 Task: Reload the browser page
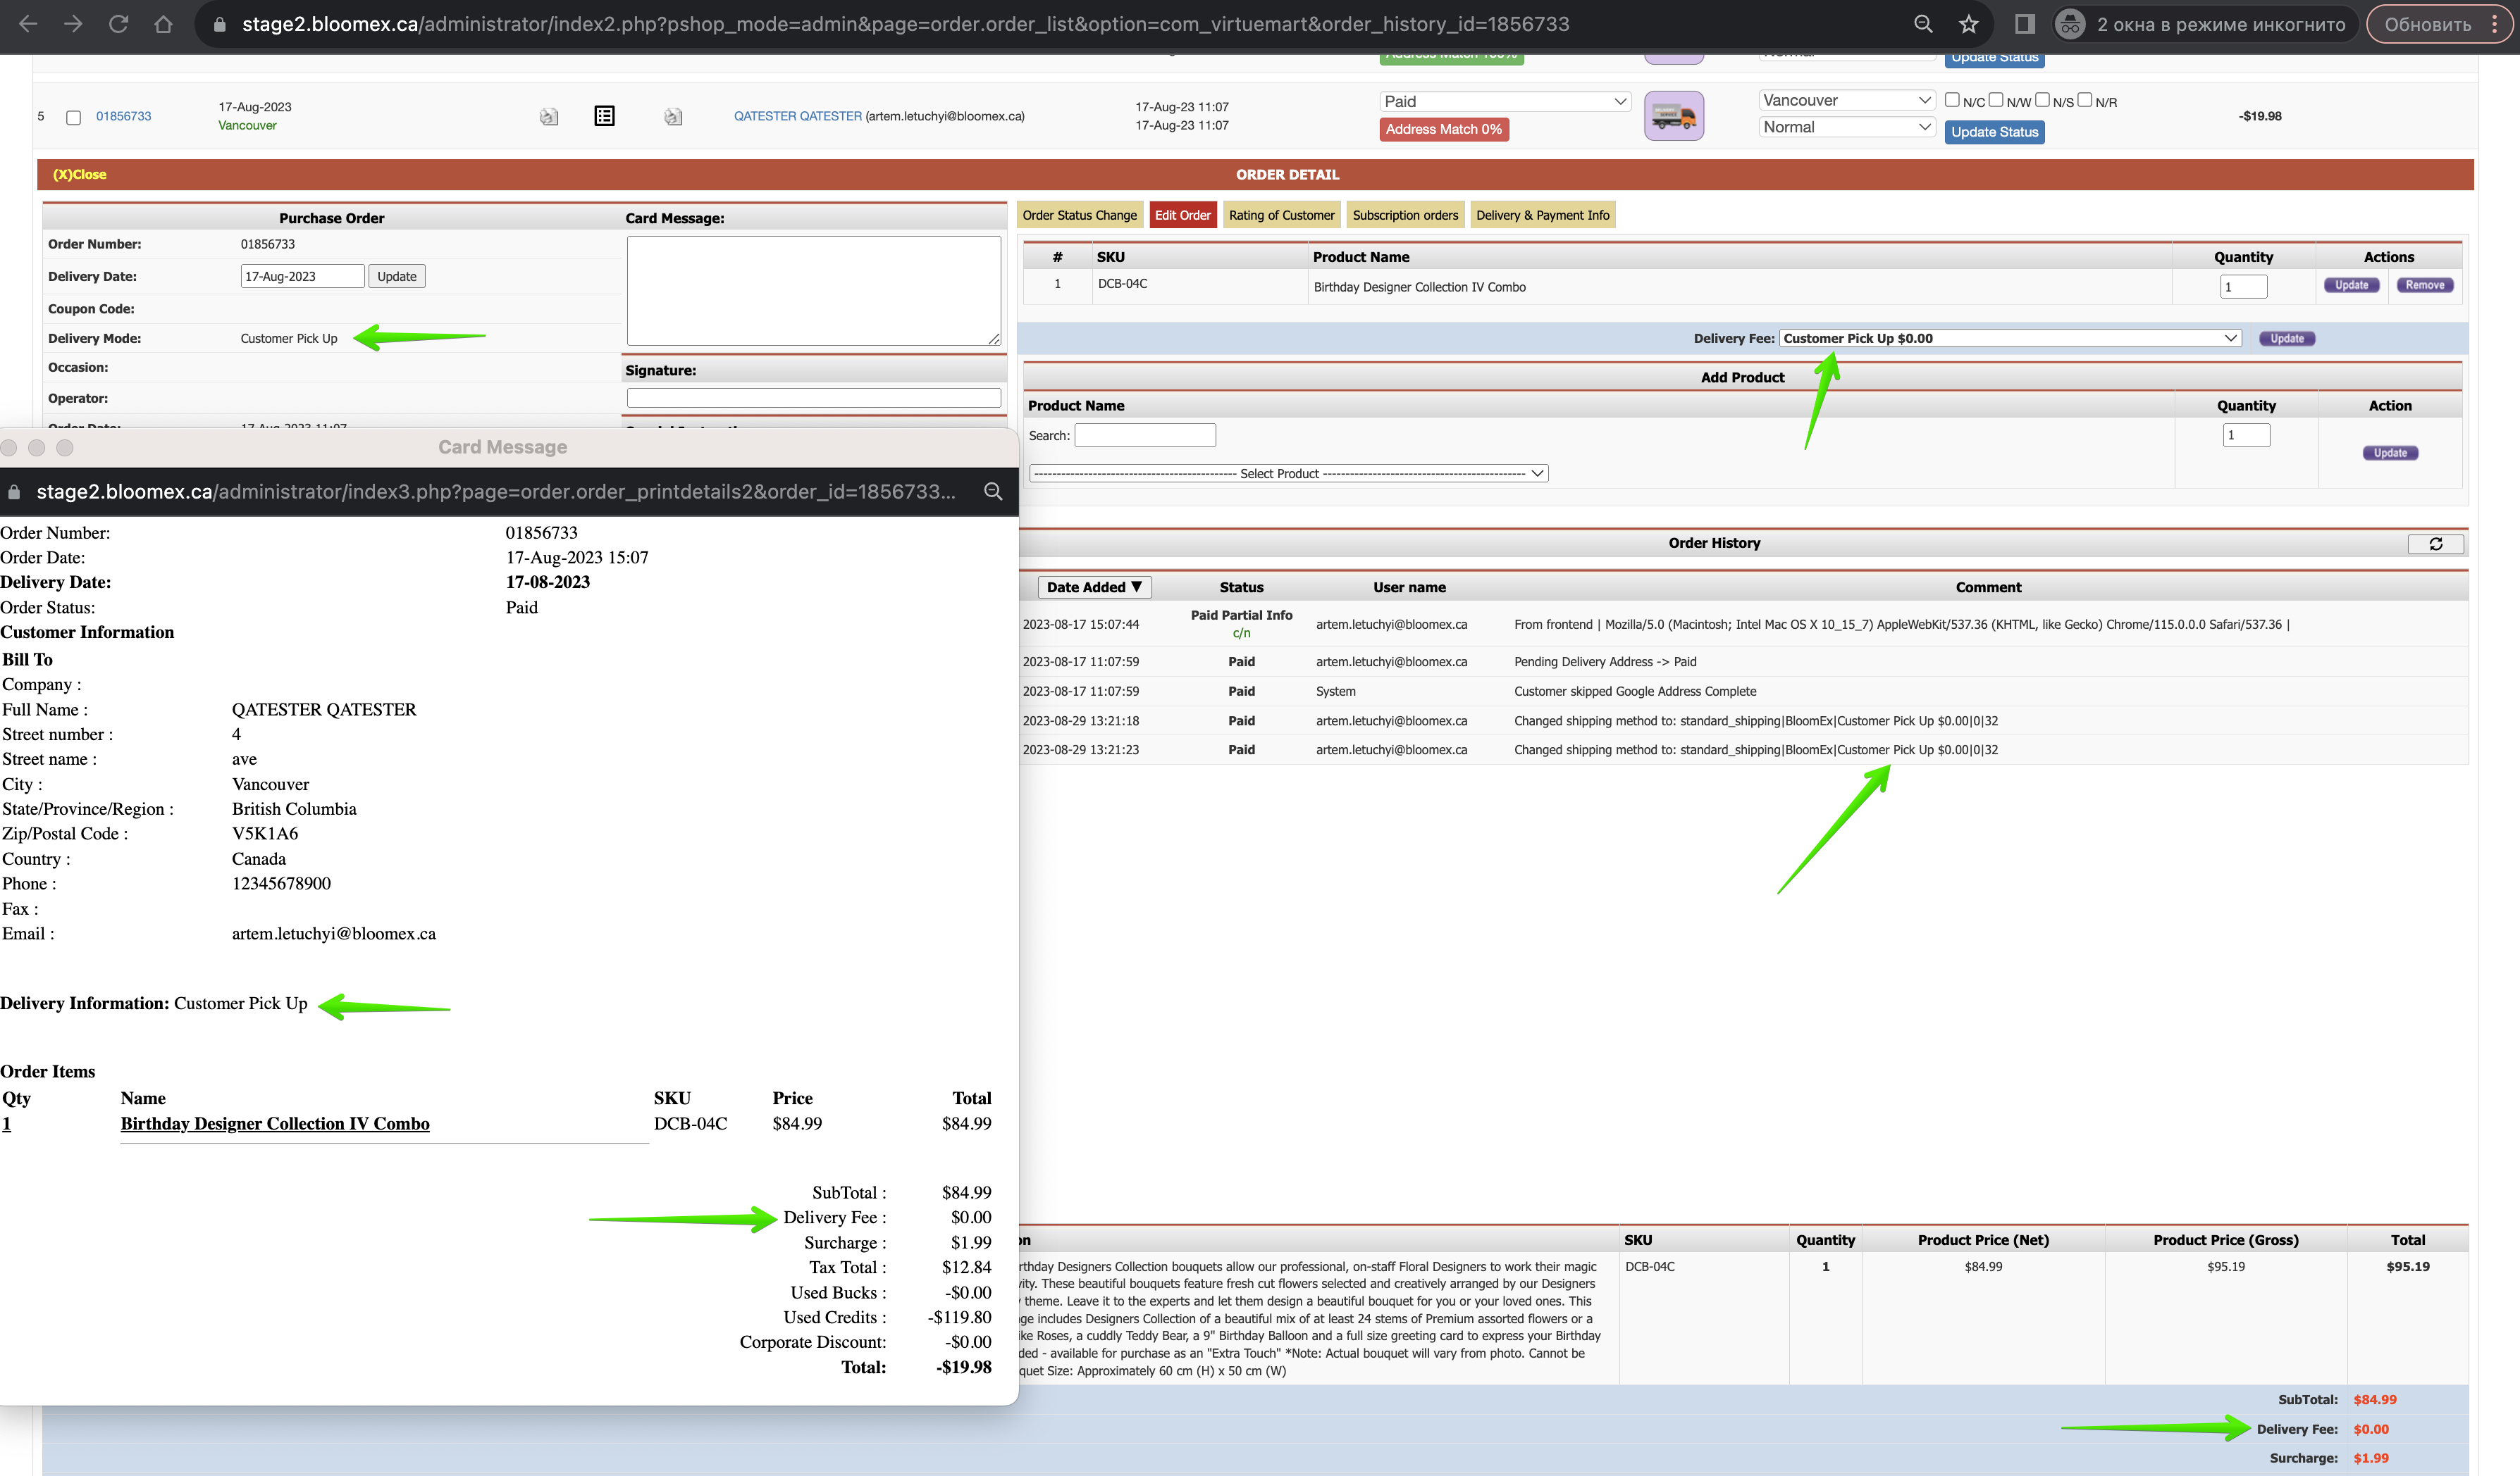pos(119,24)
